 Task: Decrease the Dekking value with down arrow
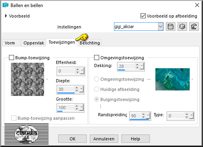[x=137, y=67]
